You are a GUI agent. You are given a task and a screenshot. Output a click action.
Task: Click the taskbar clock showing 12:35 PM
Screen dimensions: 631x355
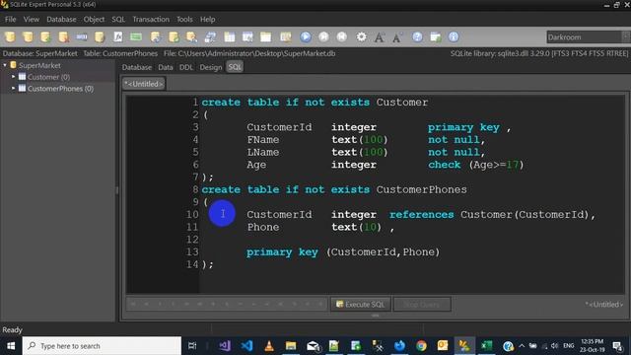point(593,346)
